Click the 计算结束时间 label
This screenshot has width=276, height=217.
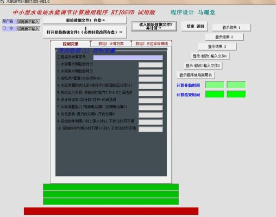coord(188,95)
